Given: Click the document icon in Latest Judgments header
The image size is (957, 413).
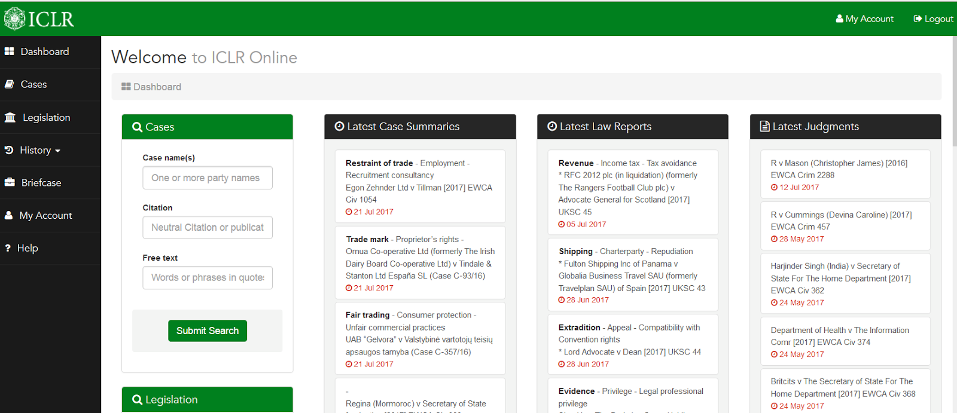Looking at the screenshot, I should [x=764, y=126].
